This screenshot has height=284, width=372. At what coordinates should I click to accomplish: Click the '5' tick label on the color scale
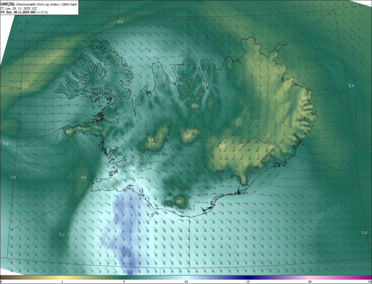coord(124,282)
